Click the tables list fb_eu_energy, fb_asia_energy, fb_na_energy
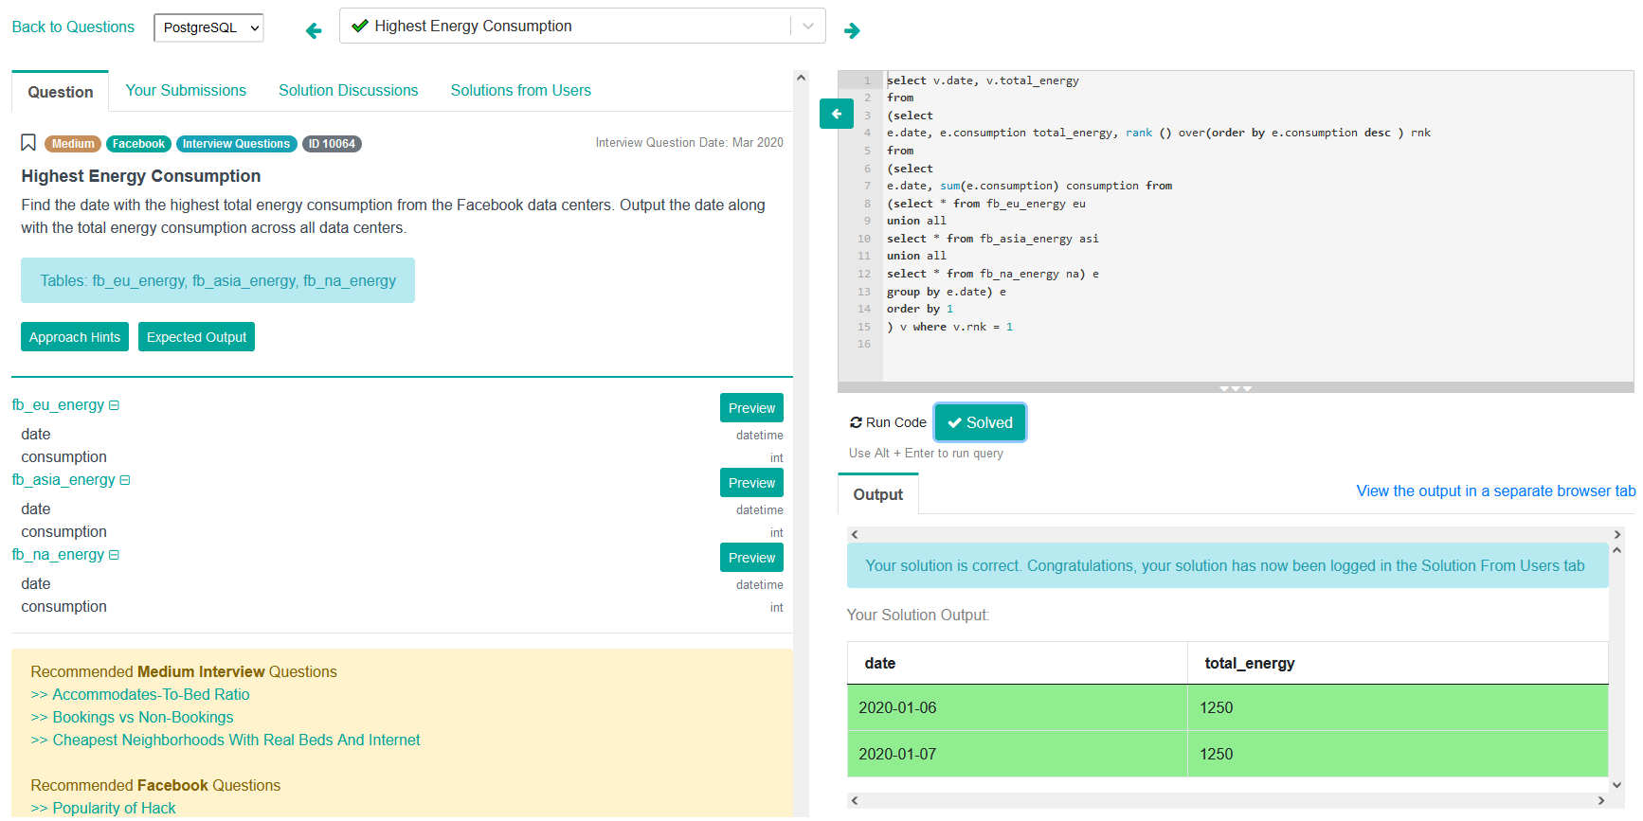Viewport: 1643px width, 821px height. point(218,280)
